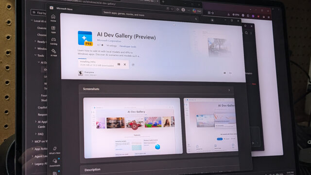Collapse Tools node in docs sidebar

pos(35,55)
